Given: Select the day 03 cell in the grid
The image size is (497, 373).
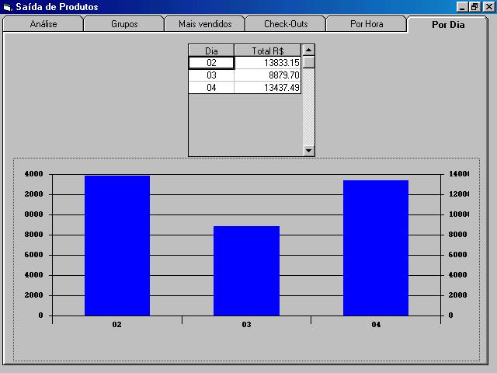Looking at the screenshot, I should point(211,75).
